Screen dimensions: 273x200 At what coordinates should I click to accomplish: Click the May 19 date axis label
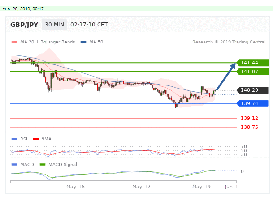point(201,186)
